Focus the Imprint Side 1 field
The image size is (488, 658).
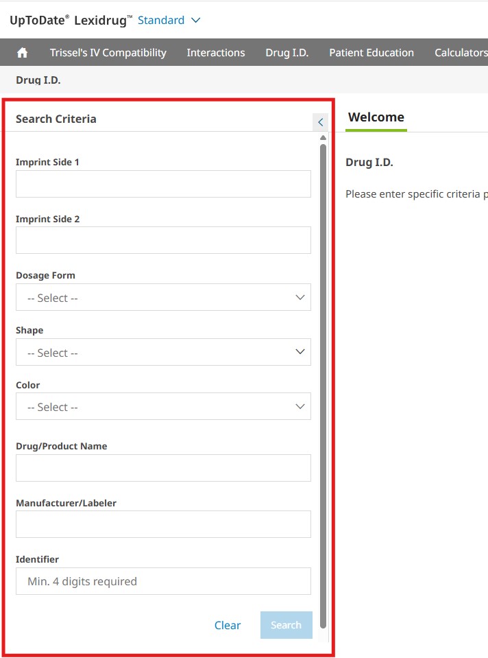[x=163, y=184]
